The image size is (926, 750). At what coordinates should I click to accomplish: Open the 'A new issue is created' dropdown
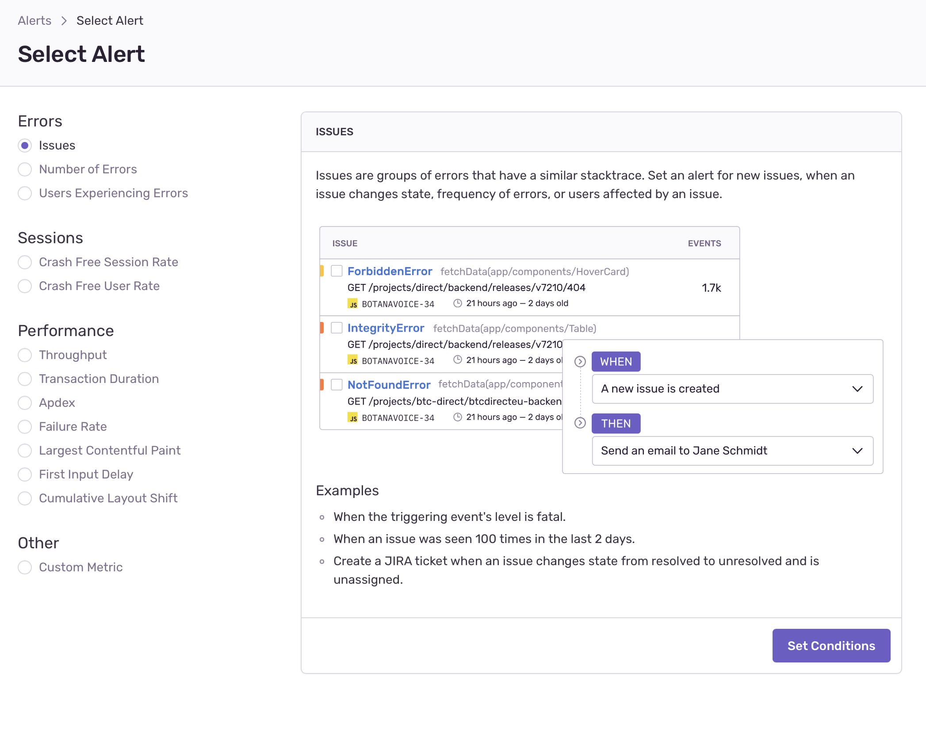732,389
